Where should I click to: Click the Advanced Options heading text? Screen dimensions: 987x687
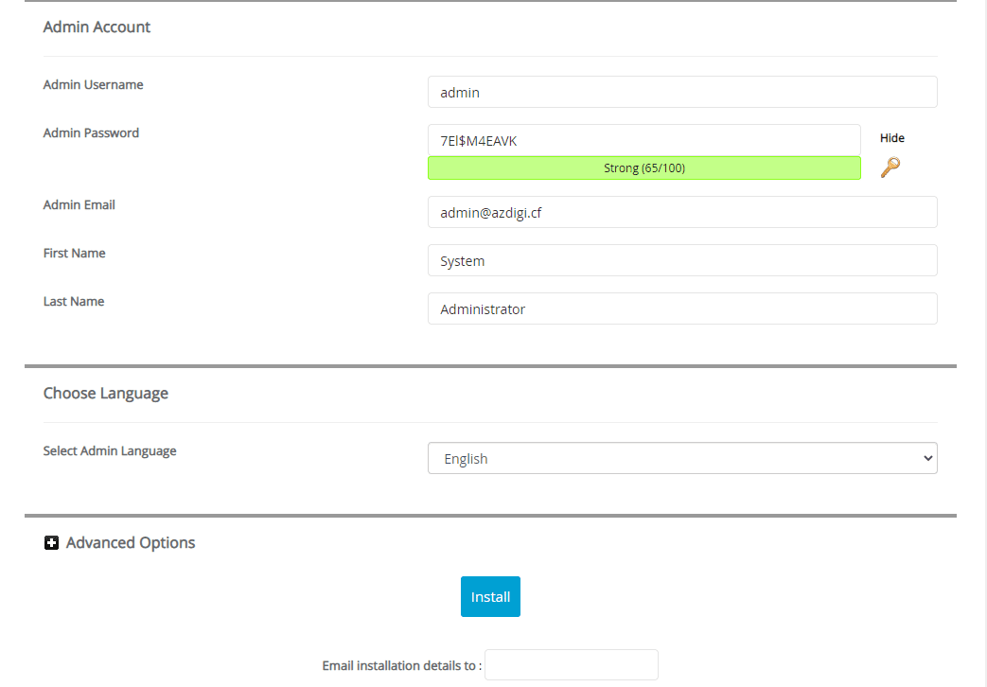tap(131, 543)
